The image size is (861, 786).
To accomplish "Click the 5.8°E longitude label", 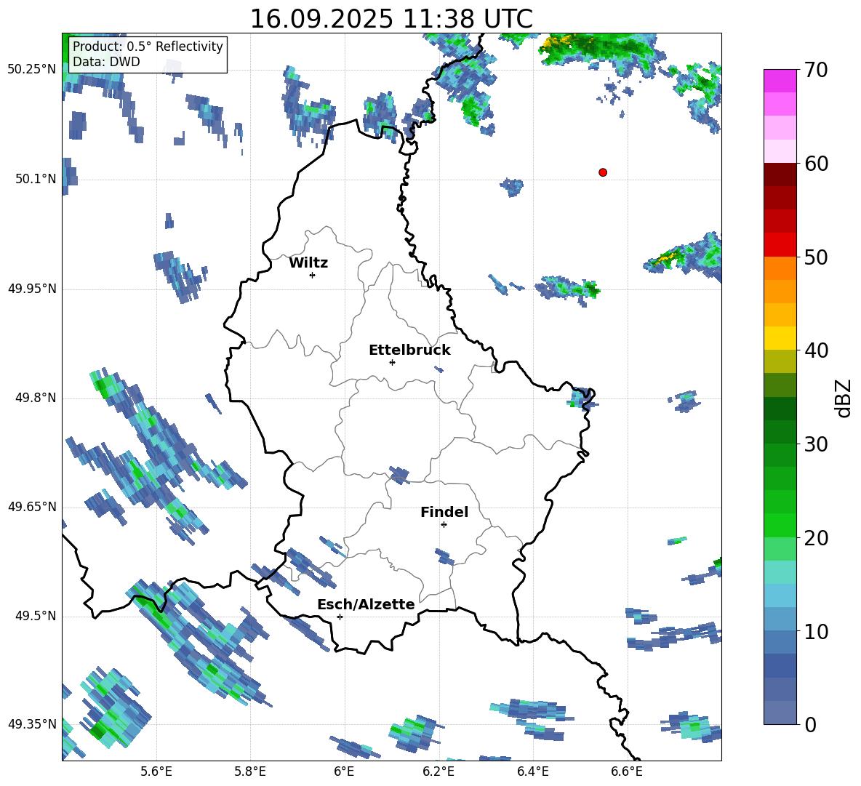I will click(x=250, y=772).
